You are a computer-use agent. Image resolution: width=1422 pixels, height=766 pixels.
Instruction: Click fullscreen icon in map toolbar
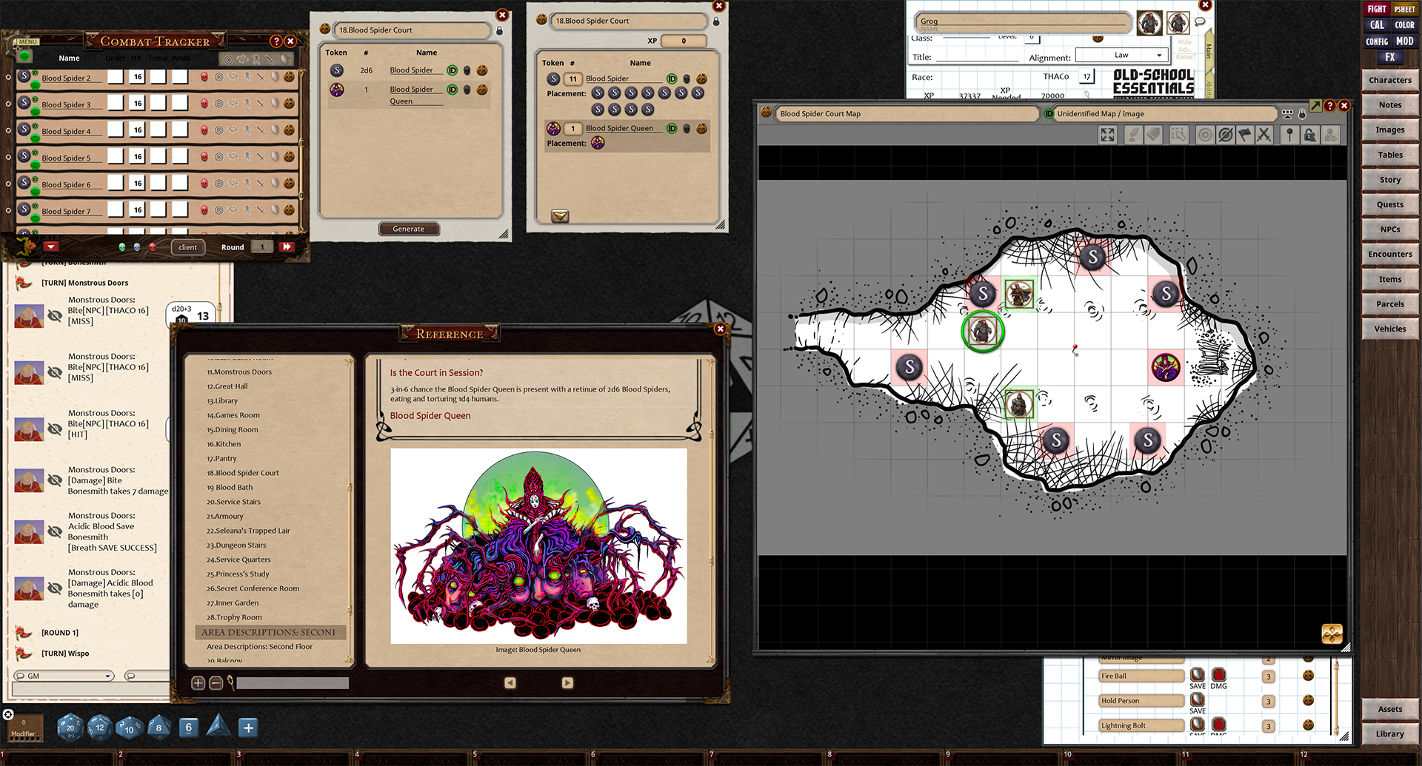tap(1107, 135)
